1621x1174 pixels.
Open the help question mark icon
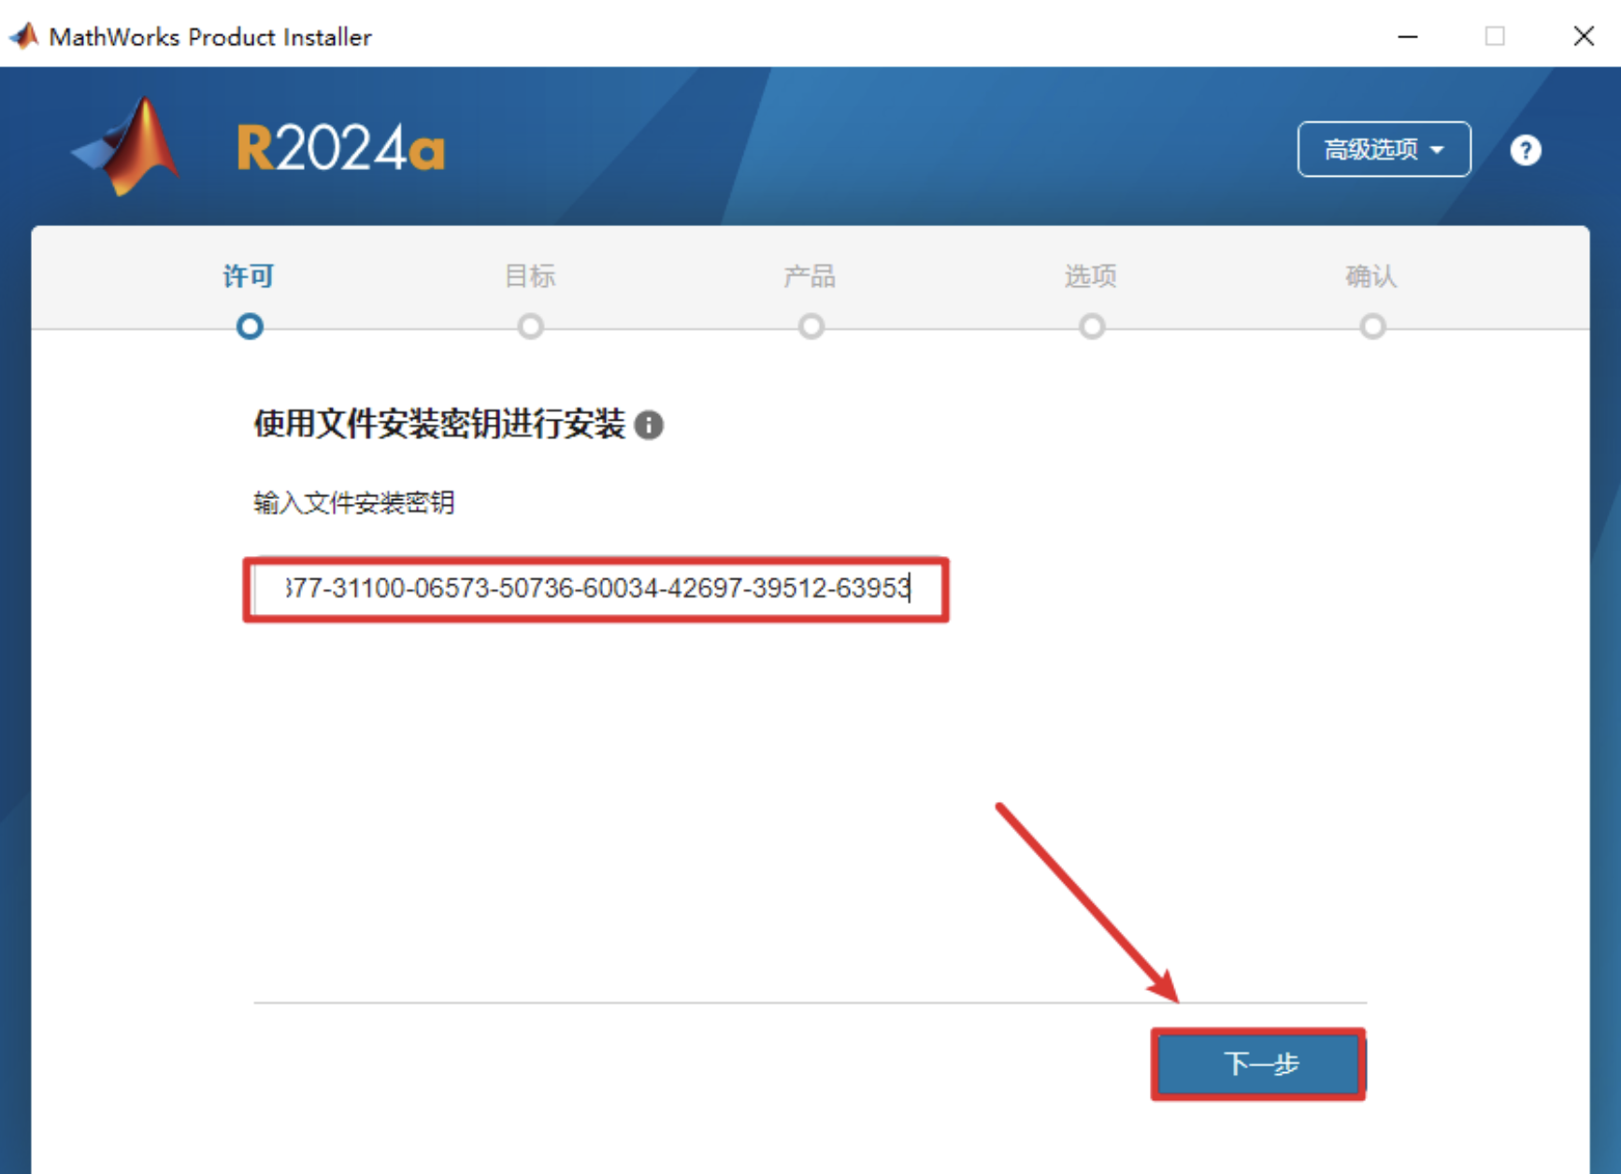pyautogui.click(x=1525, y=150)
